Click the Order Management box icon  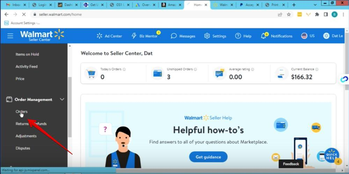click(x=9, y=99)
